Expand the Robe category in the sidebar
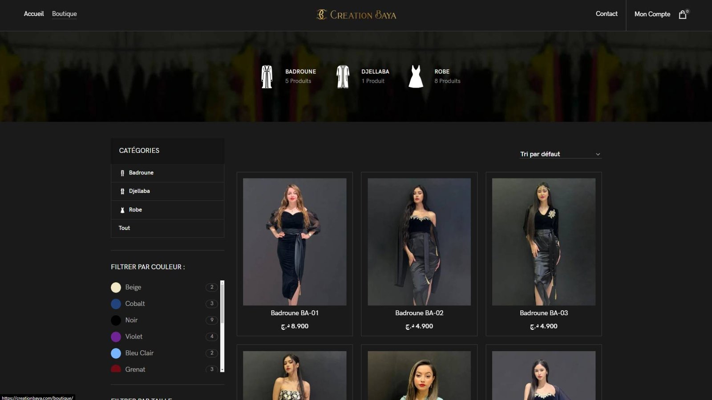The width and height of the screenshot is (712, 400). (x=135, y=210)
